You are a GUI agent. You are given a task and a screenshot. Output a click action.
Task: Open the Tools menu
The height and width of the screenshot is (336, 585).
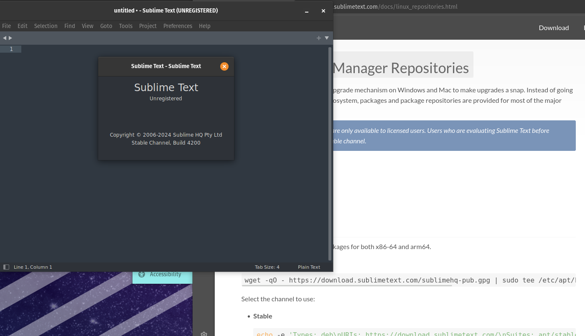(126, 26)
